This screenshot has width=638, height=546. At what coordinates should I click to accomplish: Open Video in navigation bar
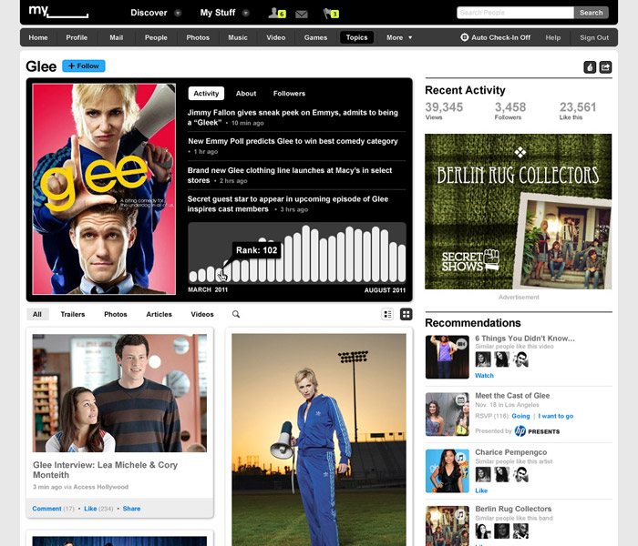coord(276,37)
